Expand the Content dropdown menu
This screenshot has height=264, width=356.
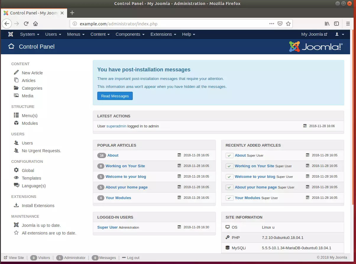click(100, 34)
